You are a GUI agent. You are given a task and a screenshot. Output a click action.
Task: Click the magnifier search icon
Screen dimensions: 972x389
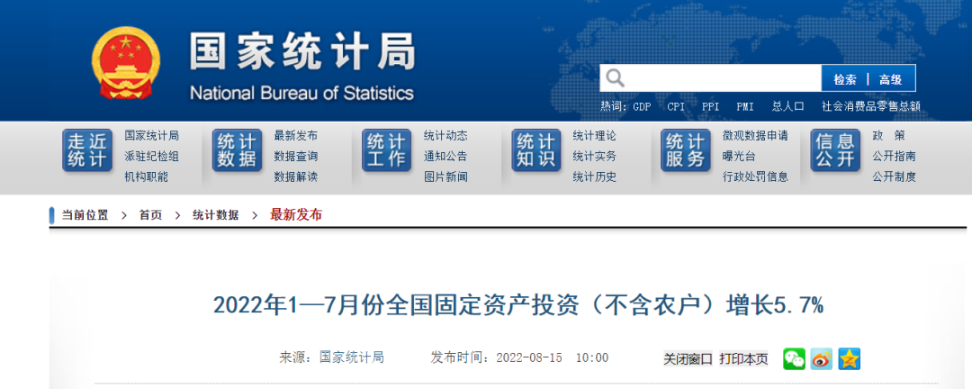(x=615, y=78)
